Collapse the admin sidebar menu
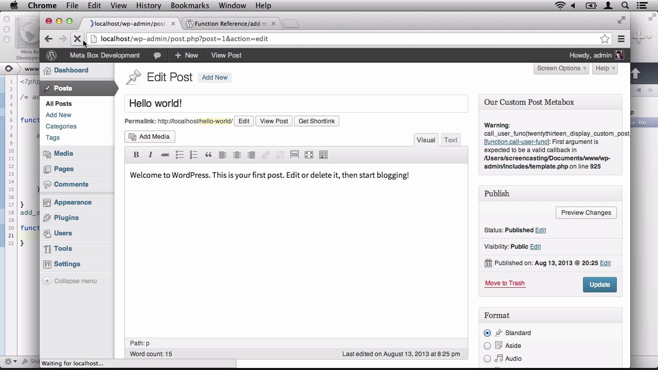This screenshot has height=370, width=658. coord(70,281)
